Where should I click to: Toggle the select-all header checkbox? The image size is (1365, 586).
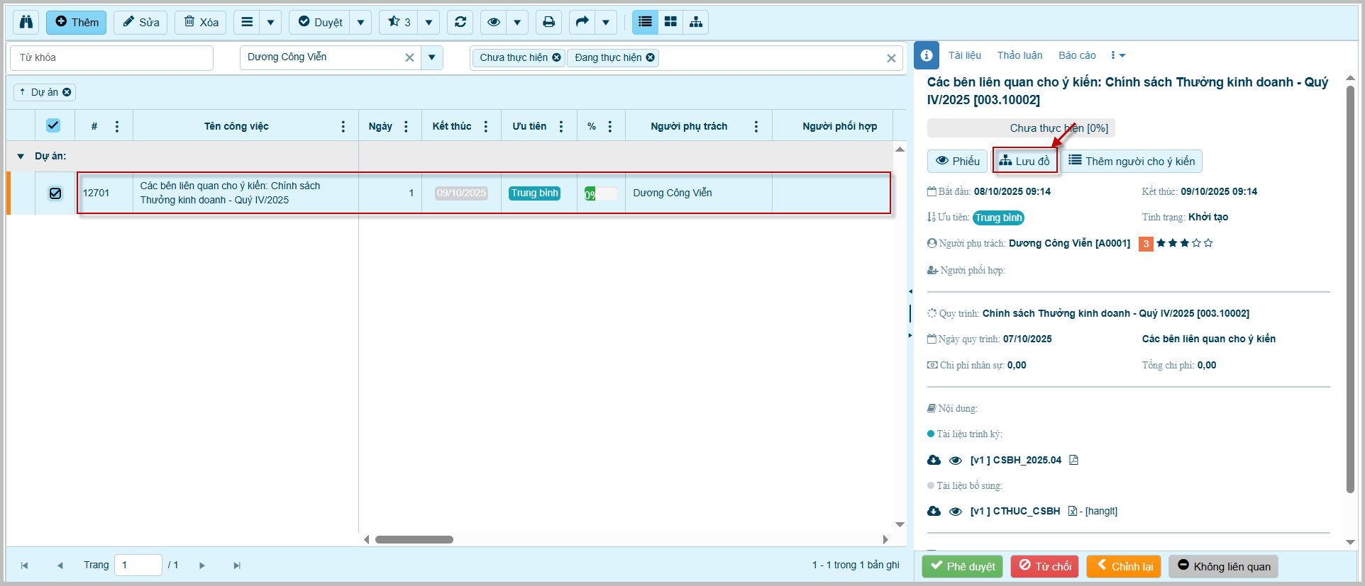[x=53, y=125]
